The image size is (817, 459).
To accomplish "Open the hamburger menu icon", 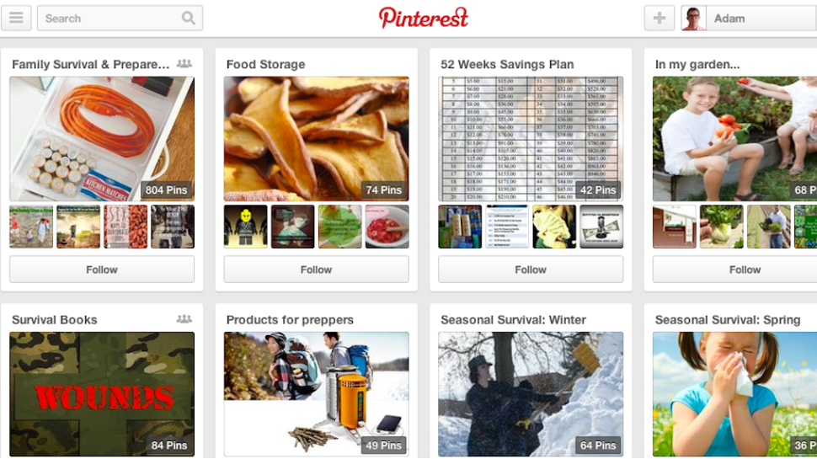I will coord(16,19).
